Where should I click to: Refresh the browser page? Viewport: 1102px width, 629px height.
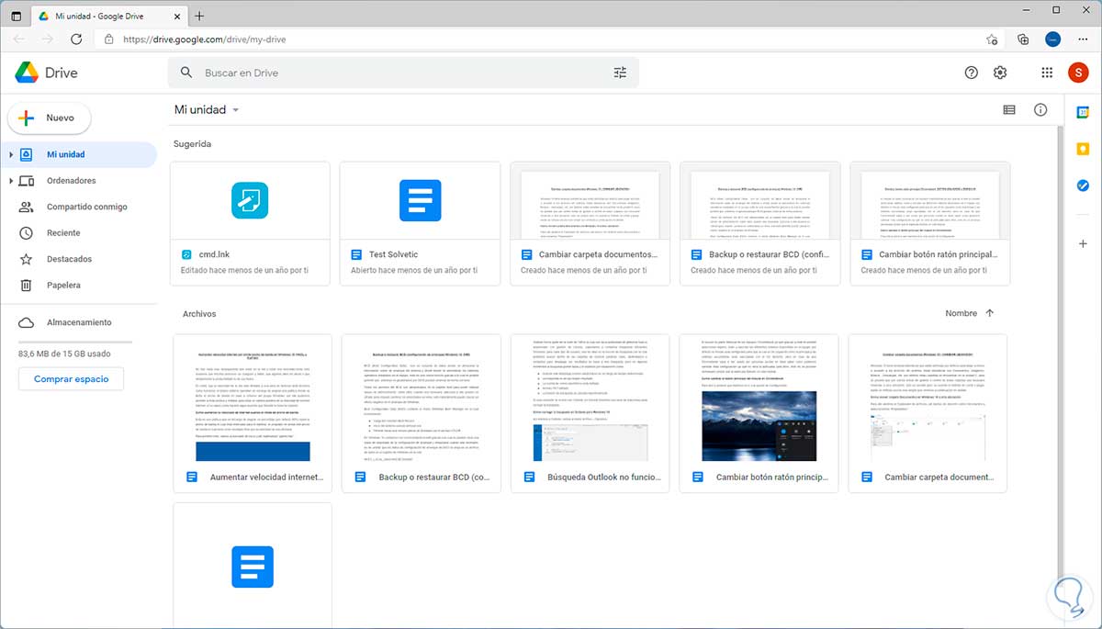click(x=76, y=39)
